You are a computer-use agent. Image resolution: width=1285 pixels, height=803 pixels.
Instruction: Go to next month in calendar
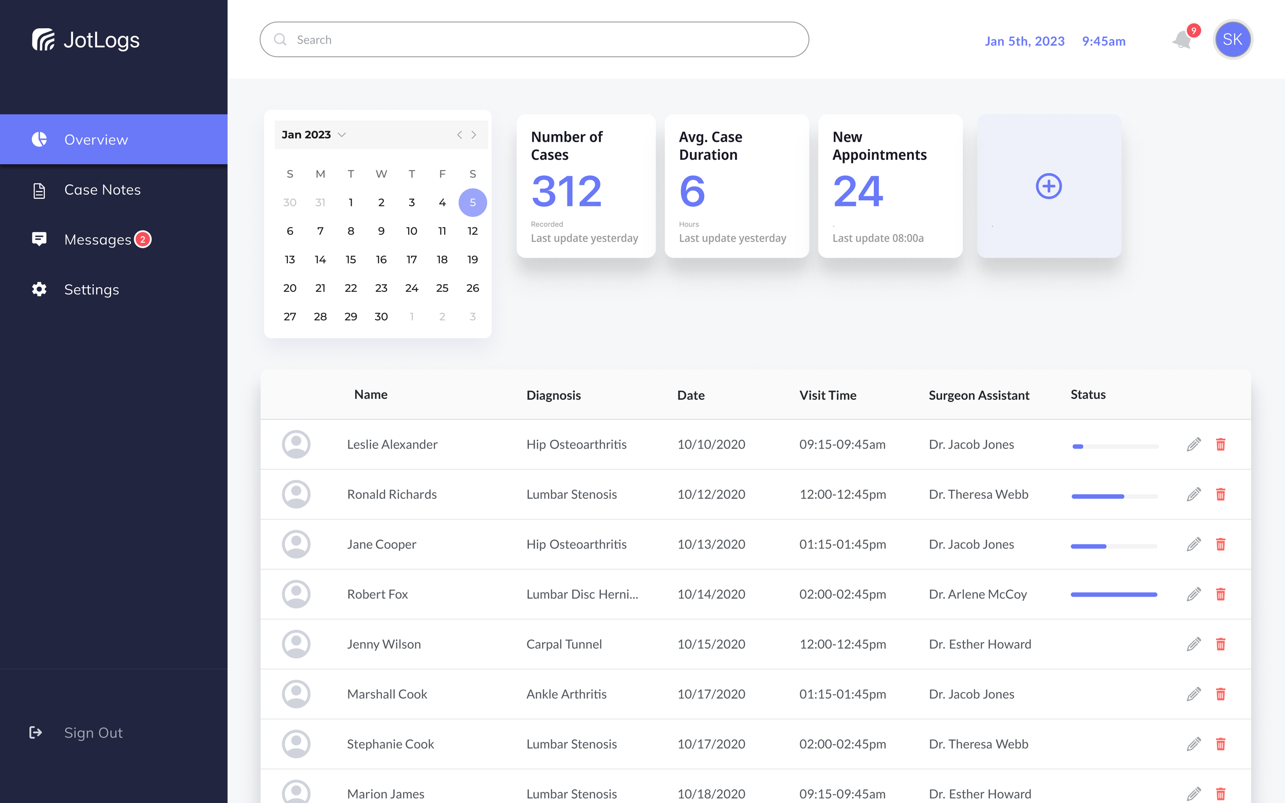[474, 135]
